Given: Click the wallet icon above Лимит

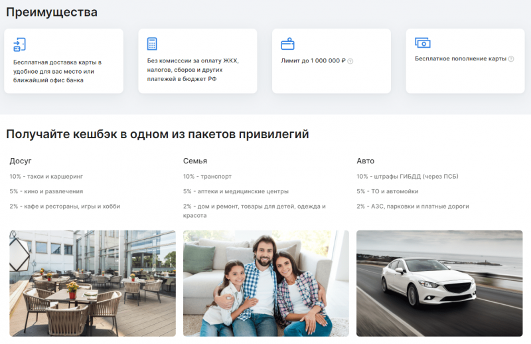Looking at the screenshot, I should (x=287, y=44).
